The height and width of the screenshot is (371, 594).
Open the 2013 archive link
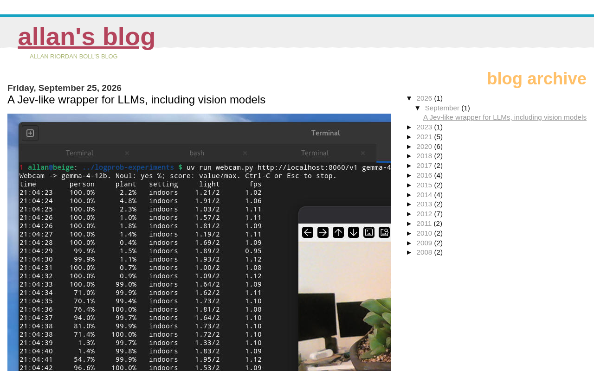[x=424, y=204]
